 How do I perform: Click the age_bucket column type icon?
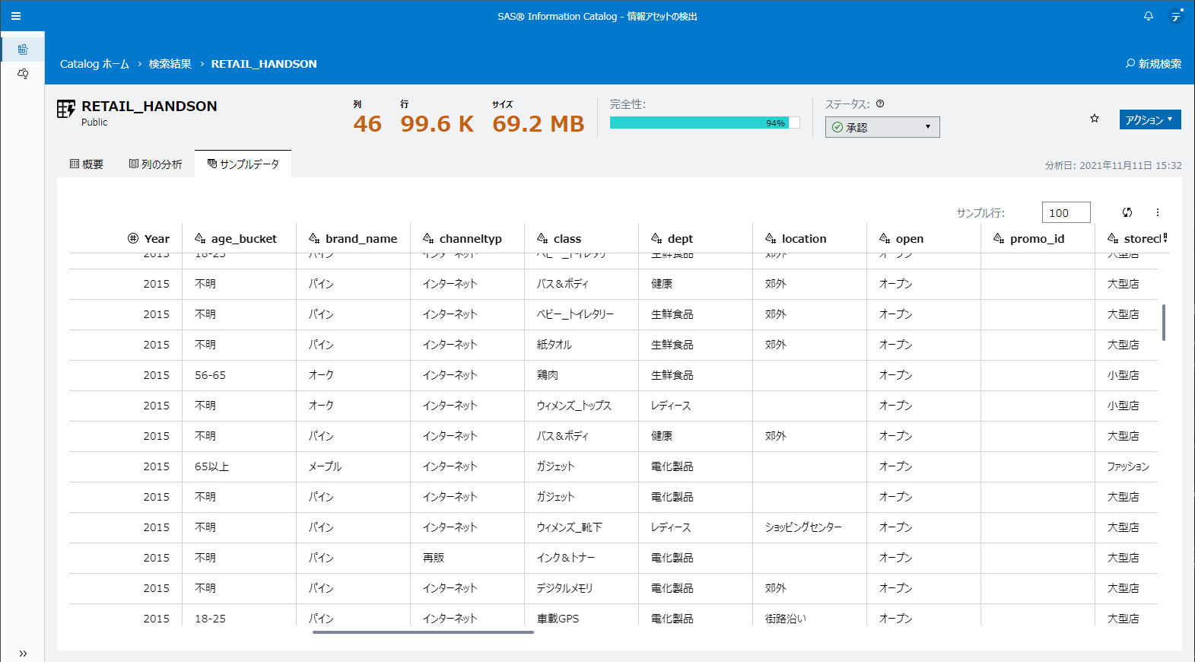coord(200,238)
